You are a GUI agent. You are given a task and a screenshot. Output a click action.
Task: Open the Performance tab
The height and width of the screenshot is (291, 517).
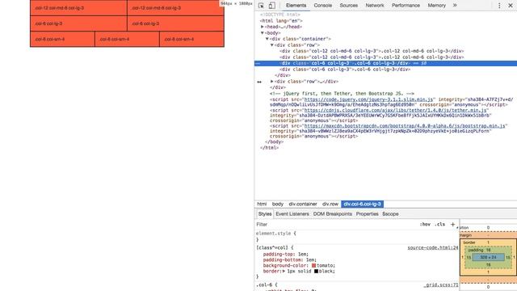click(406, 6)
